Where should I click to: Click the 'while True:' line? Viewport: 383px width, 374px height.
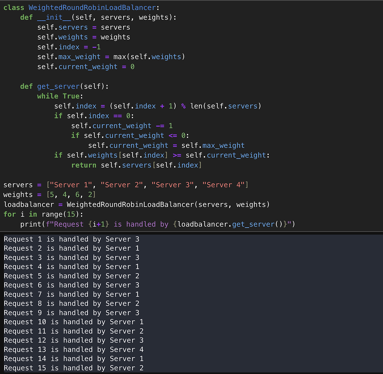pos(60,96)
